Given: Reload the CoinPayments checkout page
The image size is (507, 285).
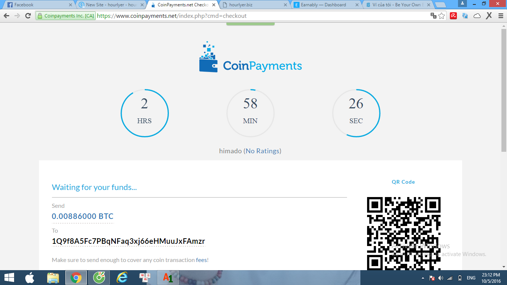Looking at the screenshot, I should point(28,16).
